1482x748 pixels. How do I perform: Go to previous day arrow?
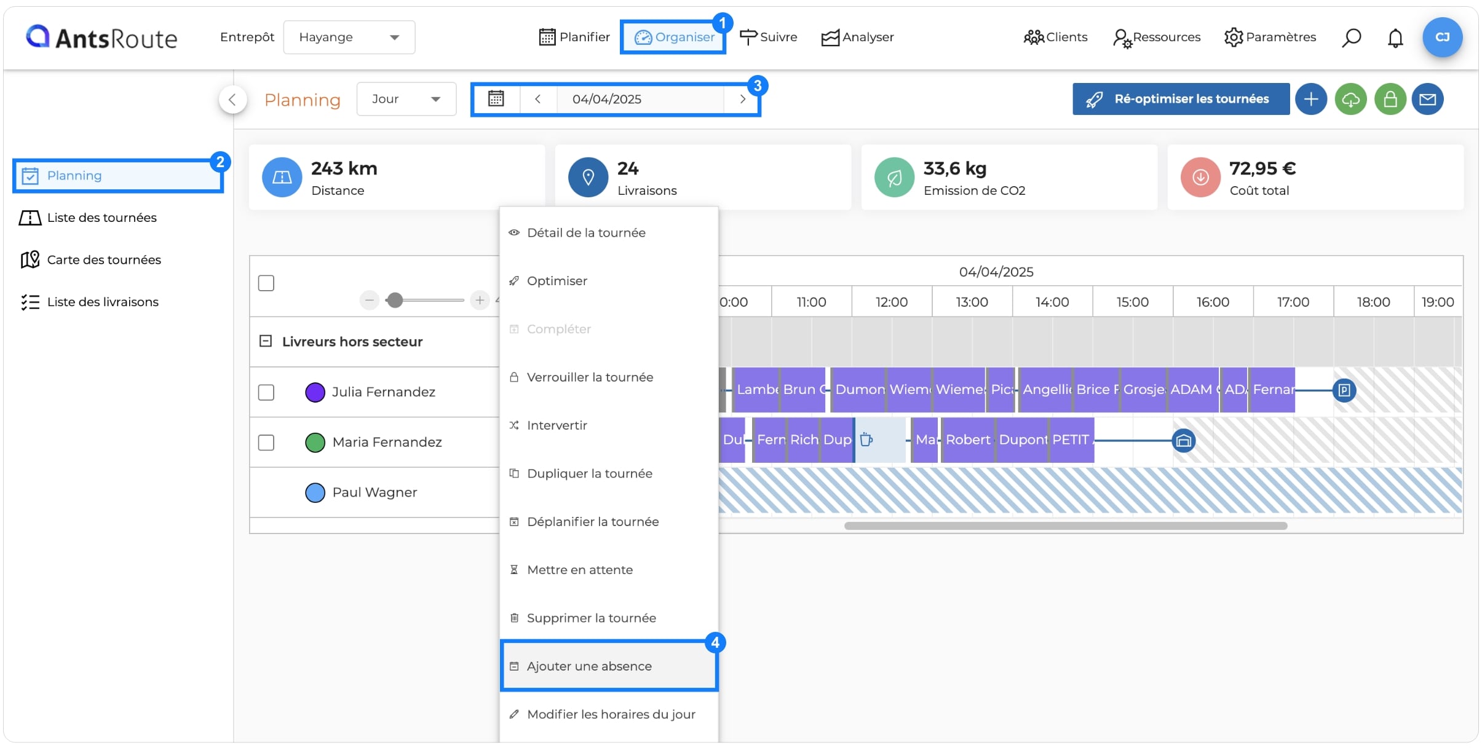pos(538,99)
